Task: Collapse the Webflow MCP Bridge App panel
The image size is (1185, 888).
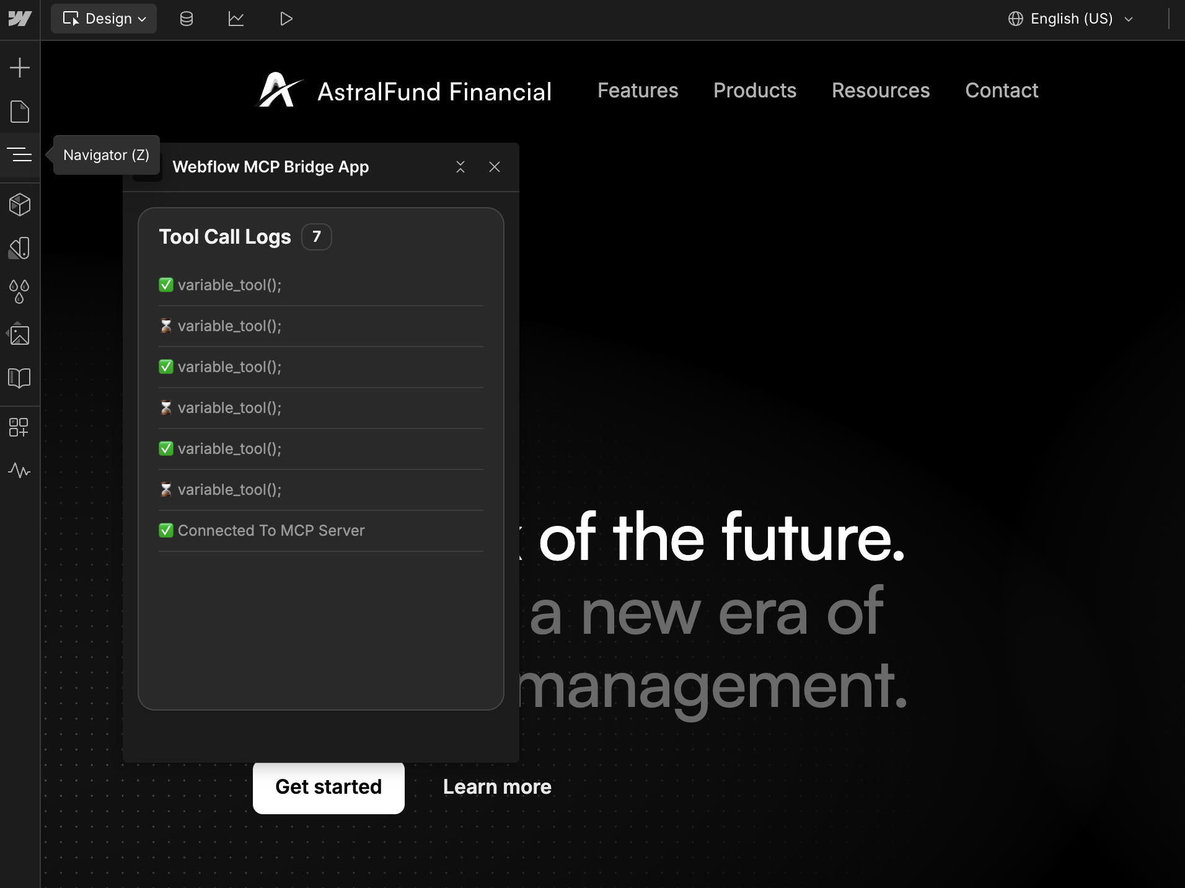Action: coord(461,167)
